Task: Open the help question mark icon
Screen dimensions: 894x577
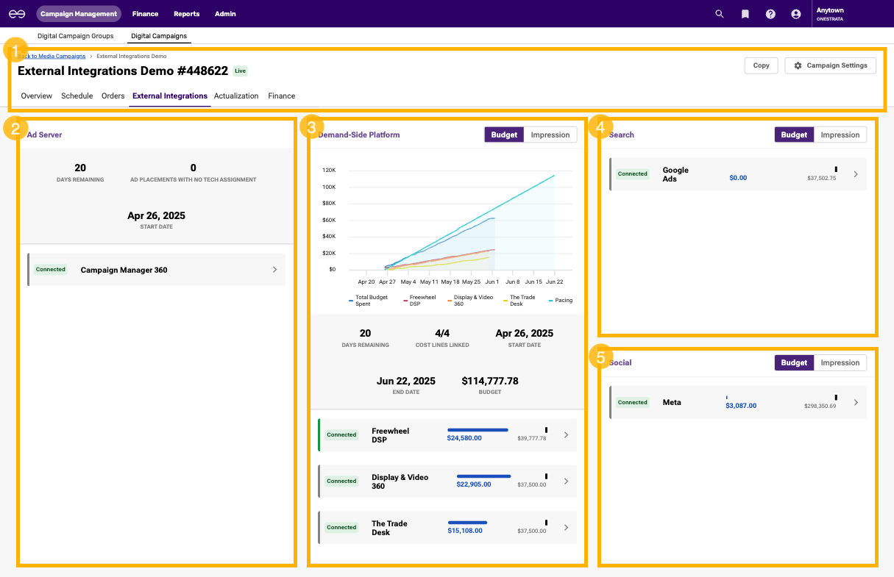Action: [x=770, y=14]
